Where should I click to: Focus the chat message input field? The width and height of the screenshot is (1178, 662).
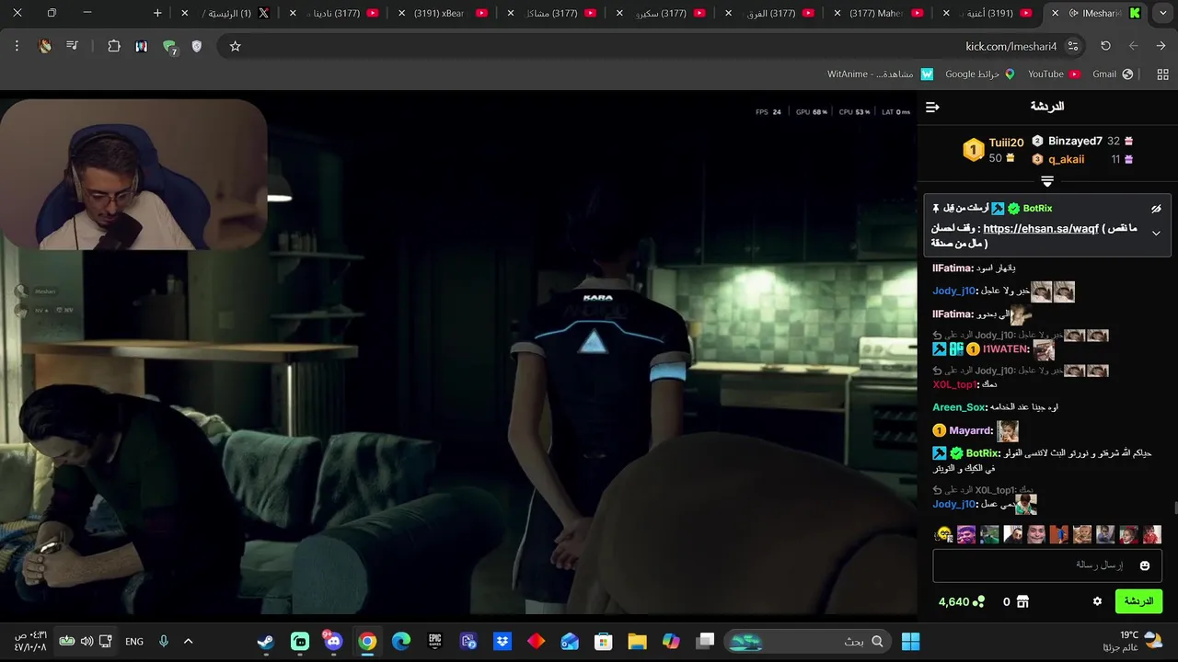point(1047,565)
